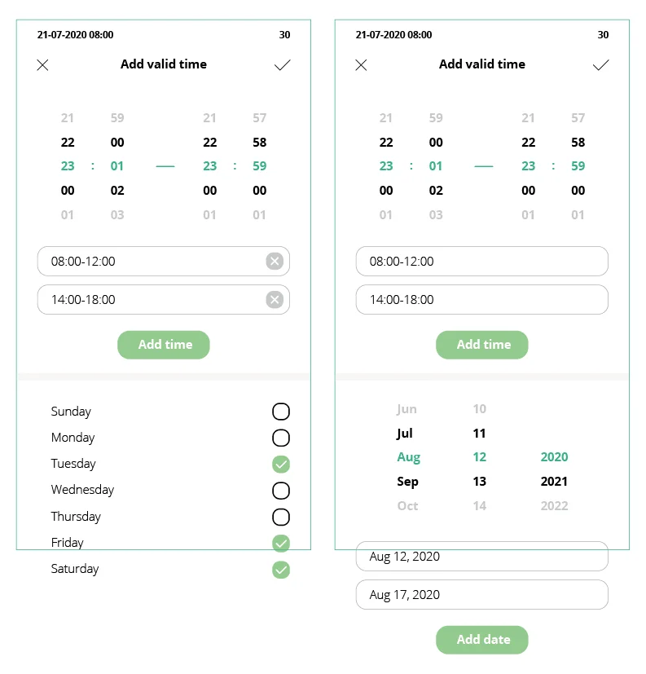646x674 pixels.
Task: Select the Aug 17, 2020 date field
Action: [481, 595]
